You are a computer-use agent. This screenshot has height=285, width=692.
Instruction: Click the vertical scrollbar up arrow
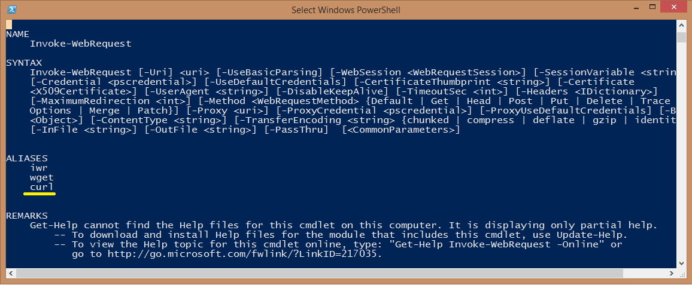[x=681, y=25]
